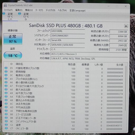Open the 言語(Language) menu

coord(78,11)
